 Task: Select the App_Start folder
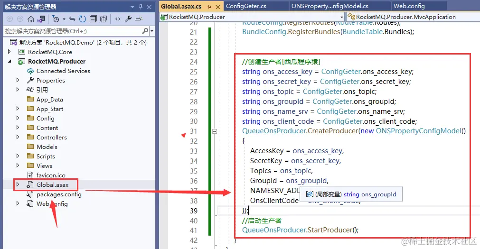(x=49, y=109)
